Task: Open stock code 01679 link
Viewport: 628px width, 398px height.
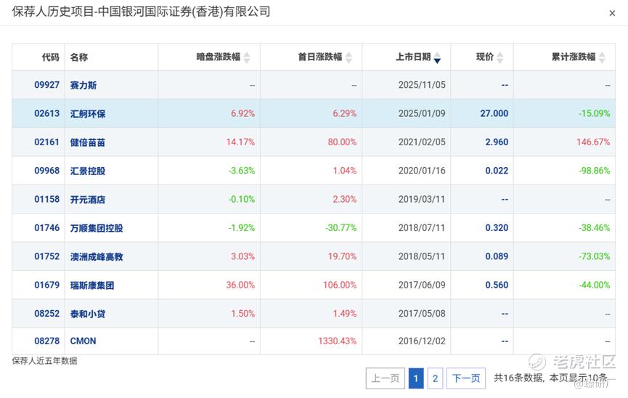Action: (46, 285)
